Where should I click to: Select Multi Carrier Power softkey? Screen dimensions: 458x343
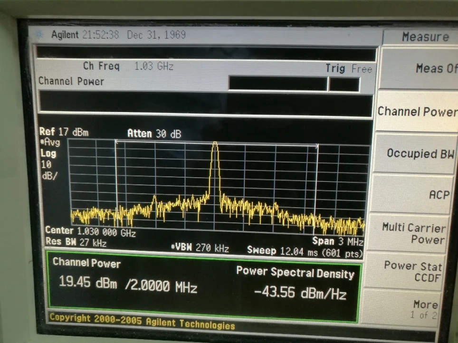pyautogui.click(x=408, y=233)
